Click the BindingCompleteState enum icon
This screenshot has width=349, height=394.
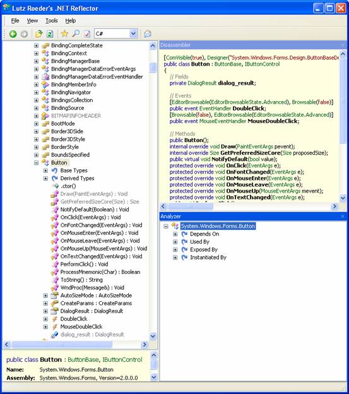pyautogui.click(x=45, y=45)
